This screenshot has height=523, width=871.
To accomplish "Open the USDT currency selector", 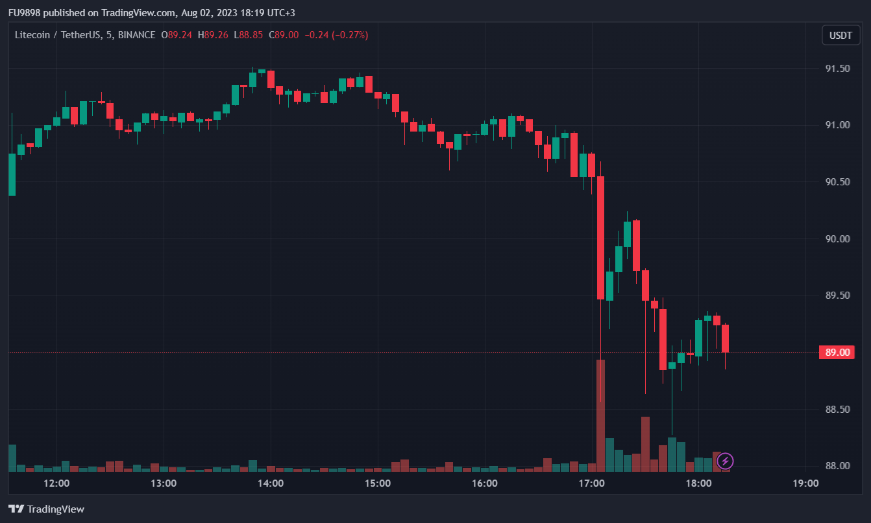I will (x=841, y=35).
